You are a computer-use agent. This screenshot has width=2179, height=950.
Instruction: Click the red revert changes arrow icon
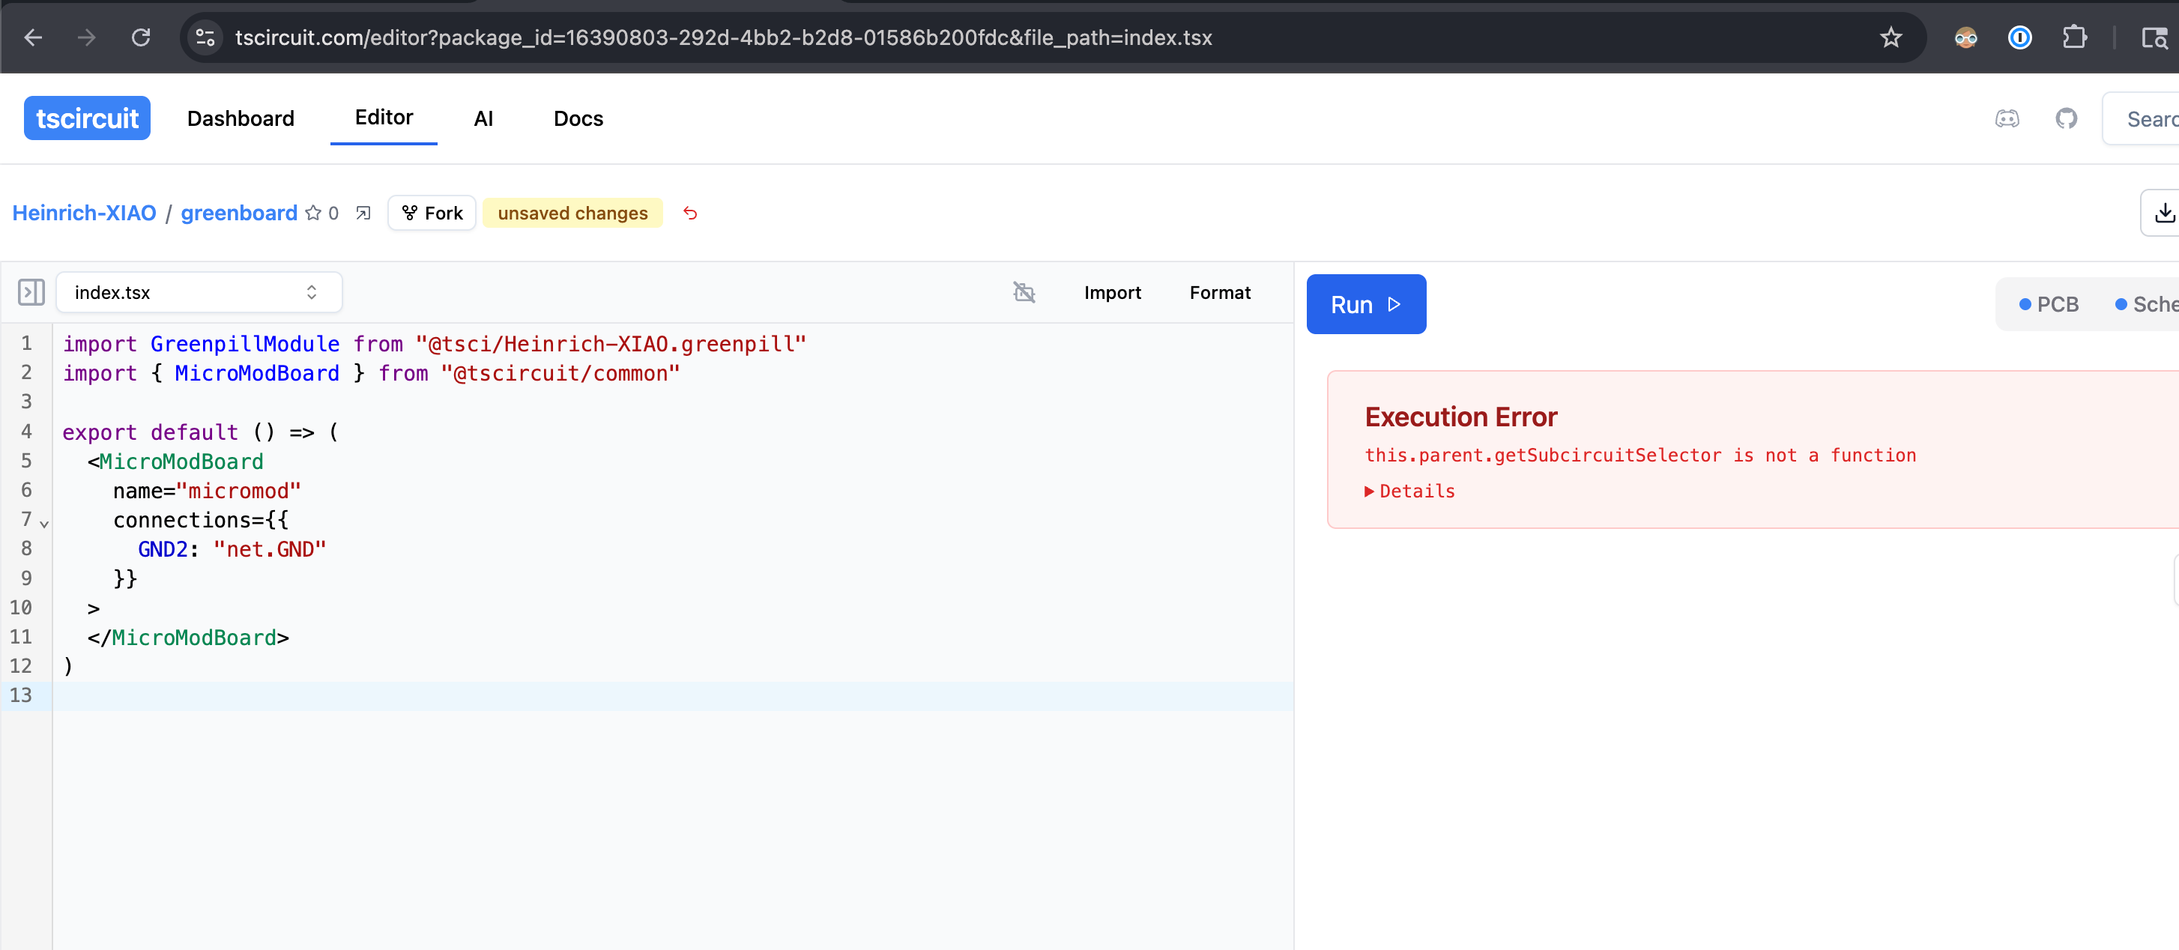pyautogui.click(x=690, y=214)
